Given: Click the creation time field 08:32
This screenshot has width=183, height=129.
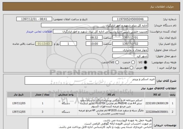Looking at the screenshot, I should click(94, 38).
